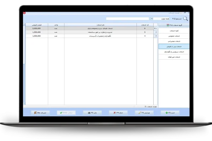212x141 pixels.
Task: Sort by the sale price column header
Action: point(37,25)
